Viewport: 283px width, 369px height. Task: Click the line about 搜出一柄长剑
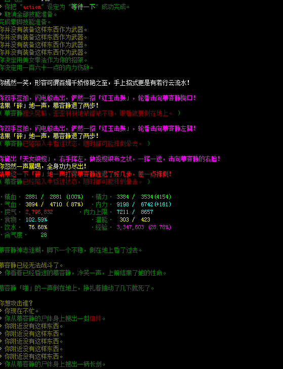pyautogui.click(x=53, y=364)
